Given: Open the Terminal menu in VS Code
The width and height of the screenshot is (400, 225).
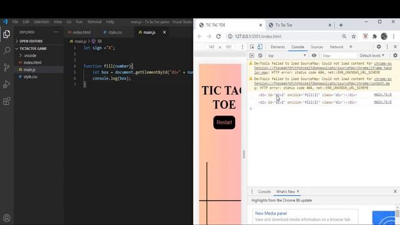Looking at the screenshot, I should pos(94,22).
